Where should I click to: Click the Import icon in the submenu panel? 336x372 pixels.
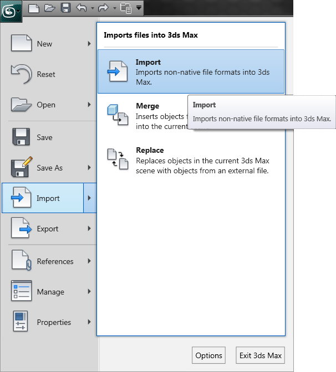click(x=118, y=71)
